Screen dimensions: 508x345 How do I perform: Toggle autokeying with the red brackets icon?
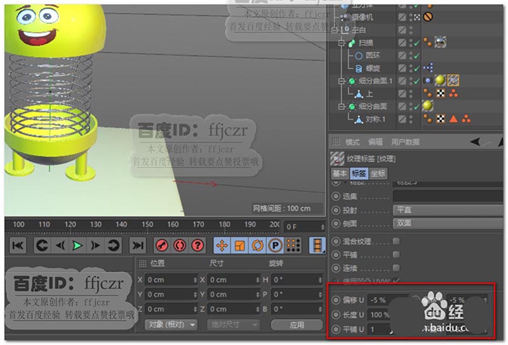coord(180,245)
